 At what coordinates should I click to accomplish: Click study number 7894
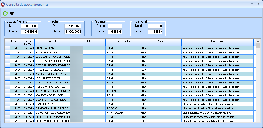(x=18, y=70)
